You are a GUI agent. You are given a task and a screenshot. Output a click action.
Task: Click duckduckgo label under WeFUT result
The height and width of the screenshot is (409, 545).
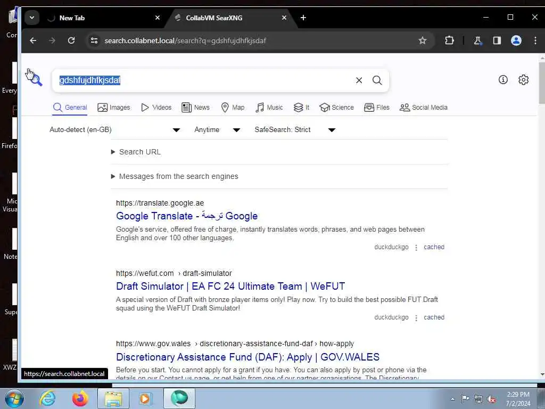coord(391,317)
